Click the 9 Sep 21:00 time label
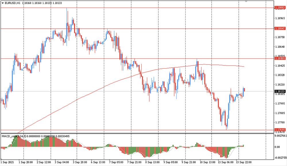 (189, 162)
